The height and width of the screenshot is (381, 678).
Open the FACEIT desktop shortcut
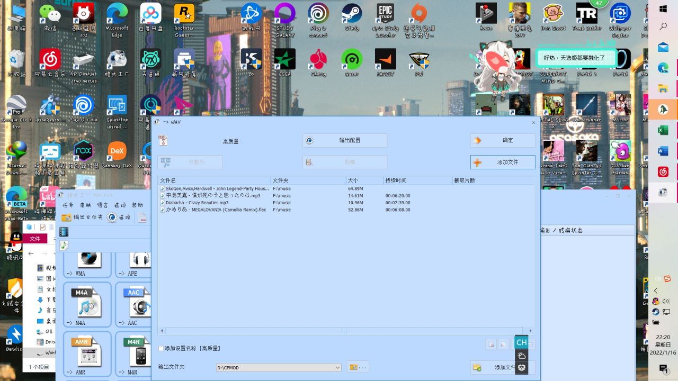coord(385,63)
